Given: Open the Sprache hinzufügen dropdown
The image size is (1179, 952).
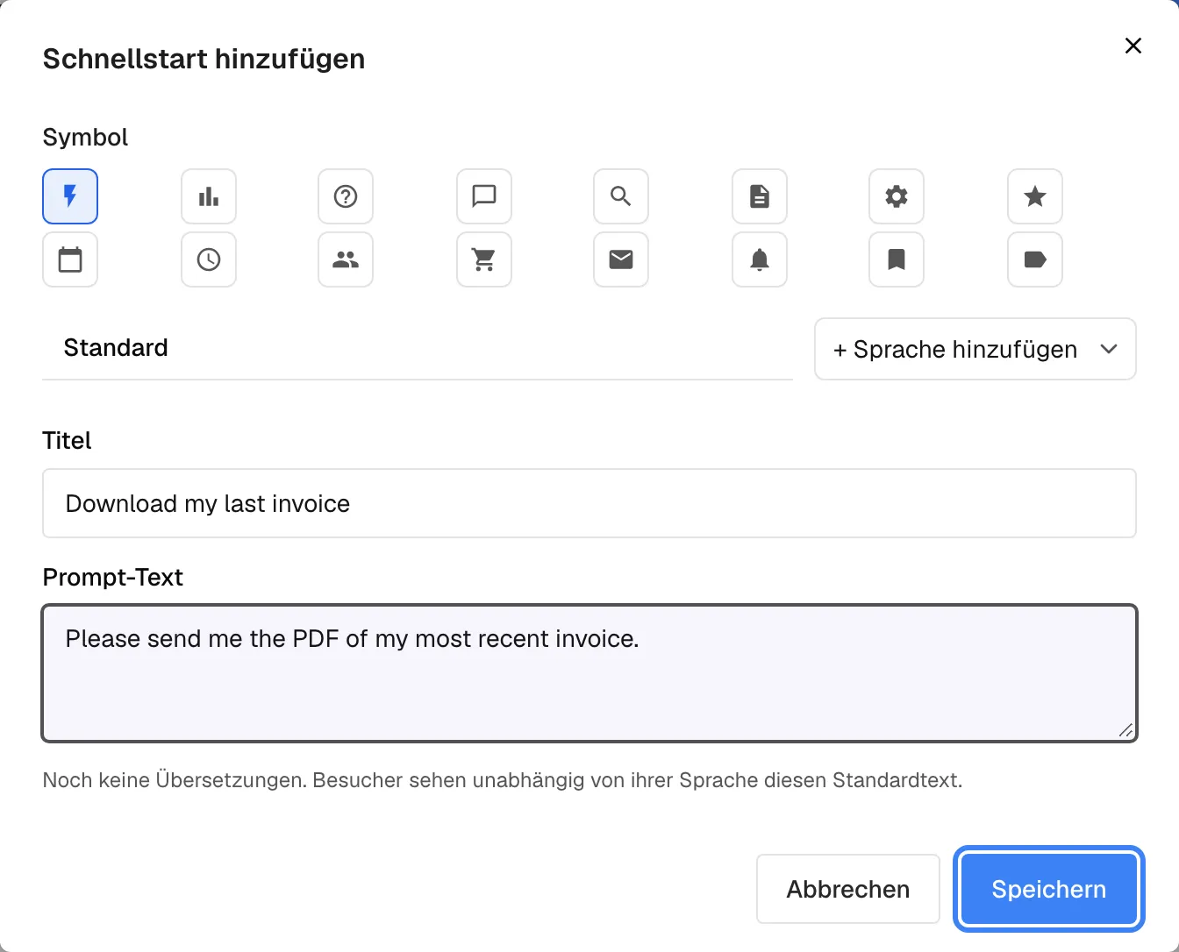Looking at the screenshot, I should click(x=975, y=349).
